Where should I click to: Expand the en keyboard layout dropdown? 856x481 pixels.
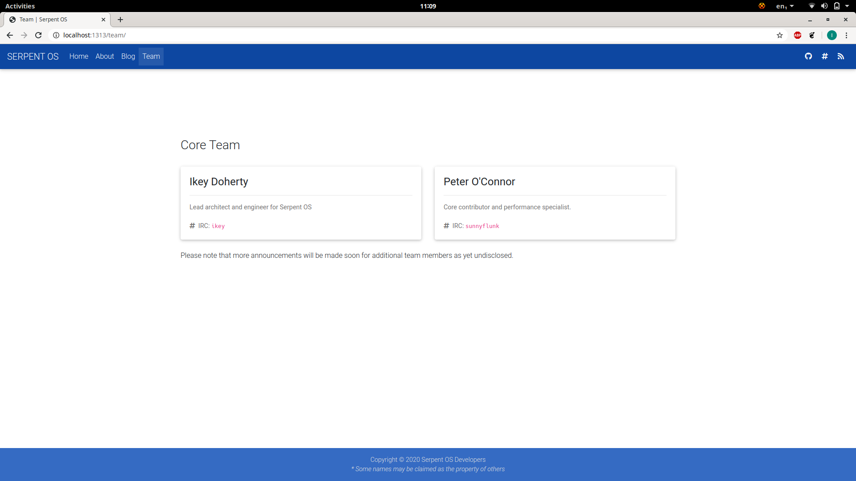pyautogui.click(x=785, y=6)
